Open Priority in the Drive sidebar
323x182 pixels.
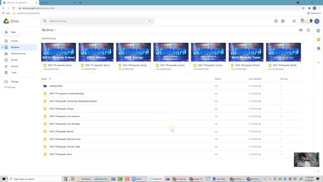pyautogui.click(x=14, y=41)
